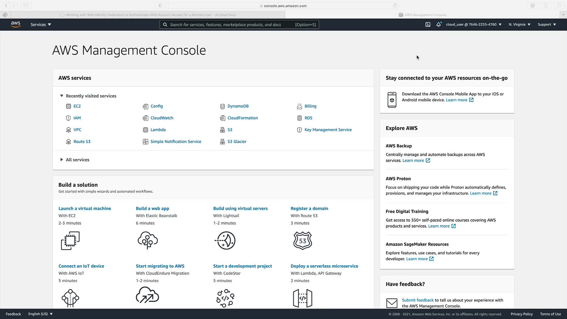Image resolution: width=567 pixels, height=319 pixels.
Task: Open the Register a domain wizard
Action: [309, 208]
